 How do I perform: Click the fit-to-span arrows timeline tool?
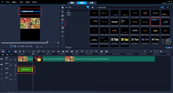pyautogui.click(x=34, y=51)
